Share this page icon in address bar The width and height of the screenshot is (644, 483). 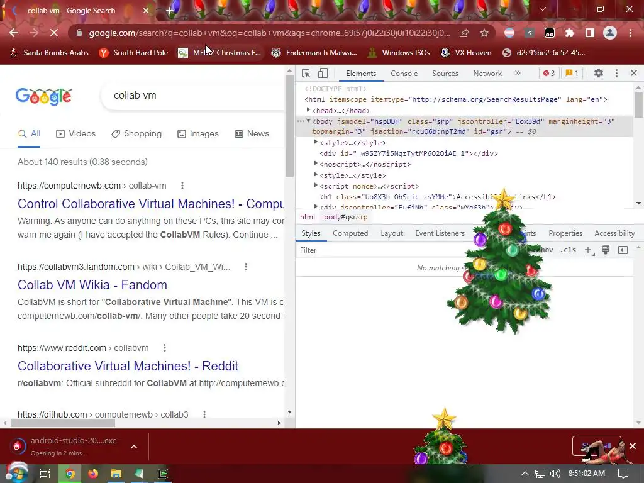pyautogui.click(x=464, y=33)
